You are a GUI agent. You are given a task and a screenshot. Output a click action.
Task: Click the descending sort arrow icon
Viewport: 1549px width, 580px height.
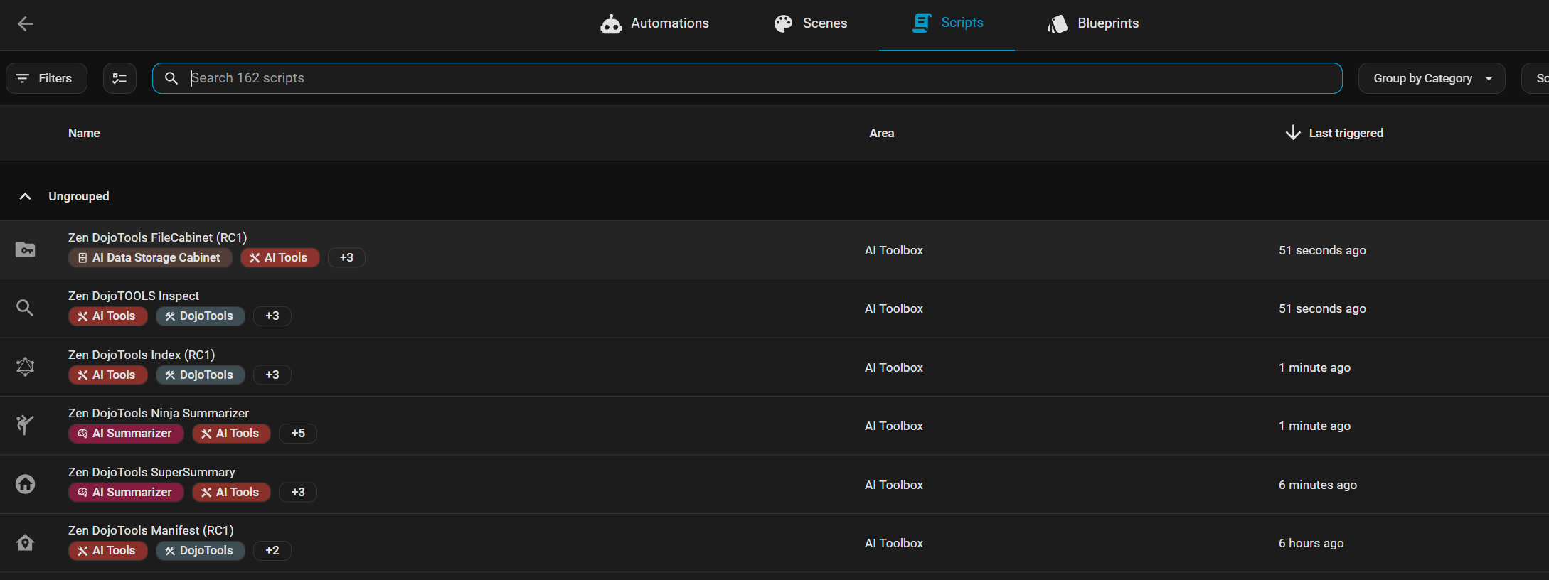[1293, 133]
